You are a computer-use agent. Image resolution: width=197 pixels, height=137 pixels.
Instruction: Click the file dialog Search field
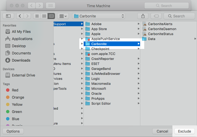(179, 16)
